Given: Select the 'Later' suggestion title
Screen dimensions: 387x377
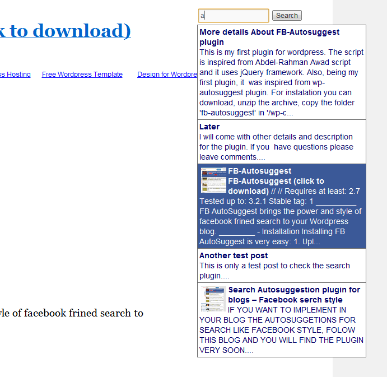Looking at the screenshot, I should coord(209,127).
